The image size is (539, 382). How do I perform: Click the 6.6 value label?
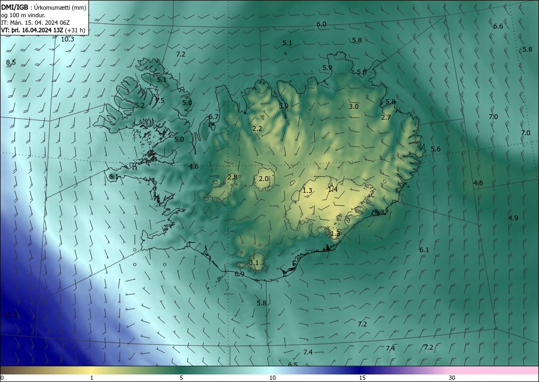498,26
